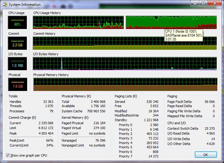Click the Paged Limit no symbols value
This screenshot has height=163, width=224.
[x=97, y=133]
